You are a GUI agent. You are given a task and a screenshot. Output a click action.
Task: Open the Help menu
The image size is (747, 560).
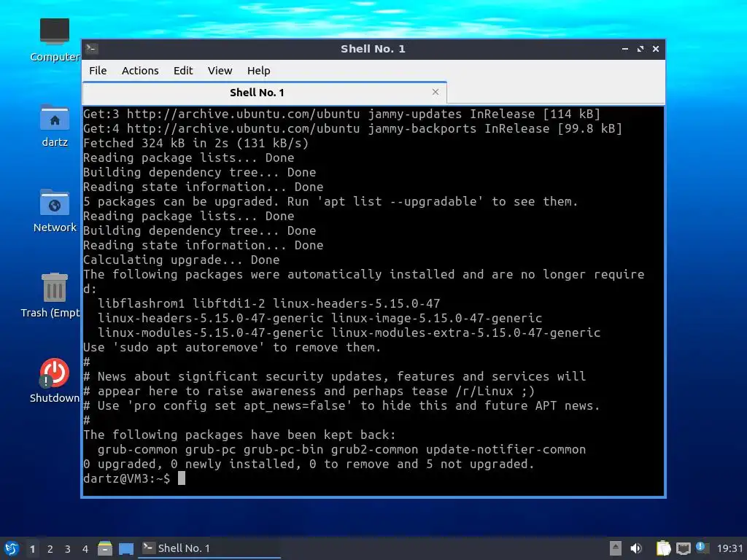259,71
